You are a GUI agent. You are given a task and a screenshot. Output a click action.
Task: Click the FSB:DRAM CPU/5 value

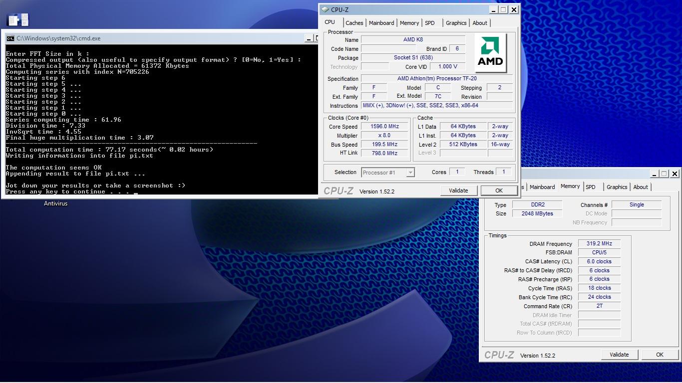[599, 253]
